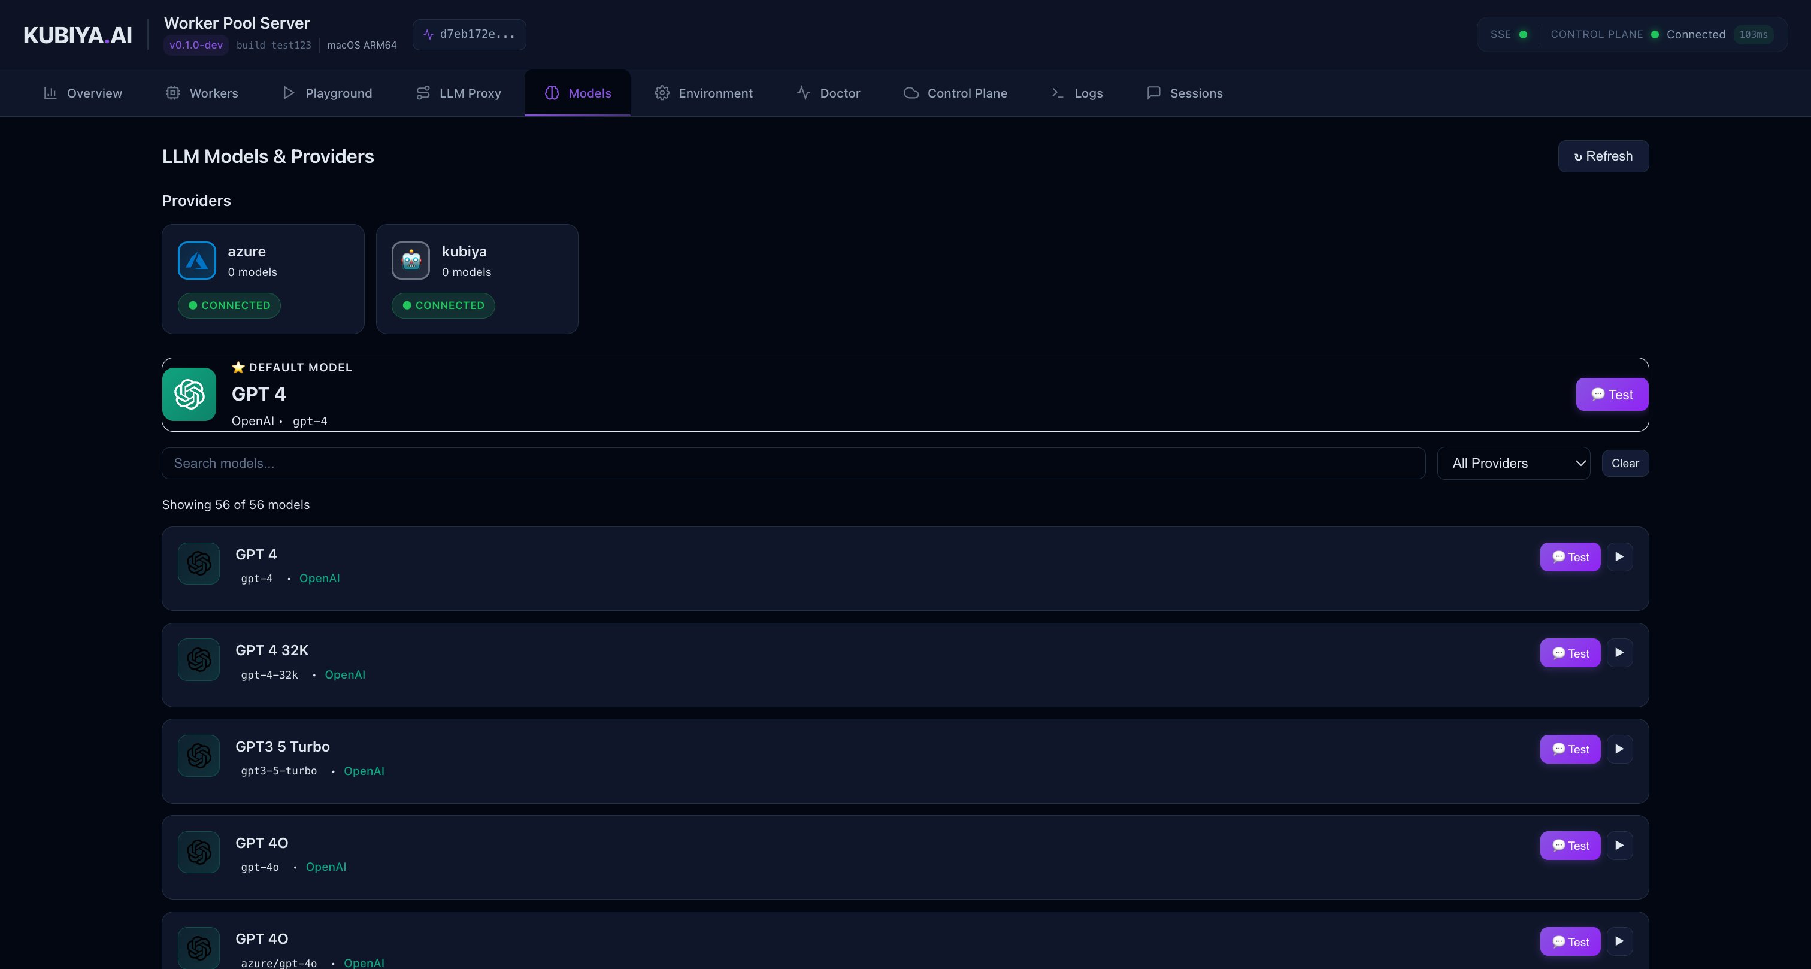
Task: Click Test for GPT3 5 Turbo
Action: point(1570,749)
